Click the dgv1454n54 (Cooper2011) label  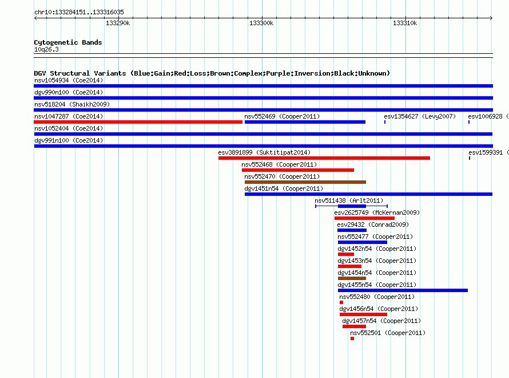377,273
